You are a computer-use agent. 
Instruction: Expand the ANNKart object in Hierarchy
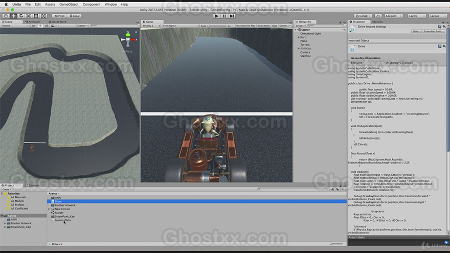point(299,49)
